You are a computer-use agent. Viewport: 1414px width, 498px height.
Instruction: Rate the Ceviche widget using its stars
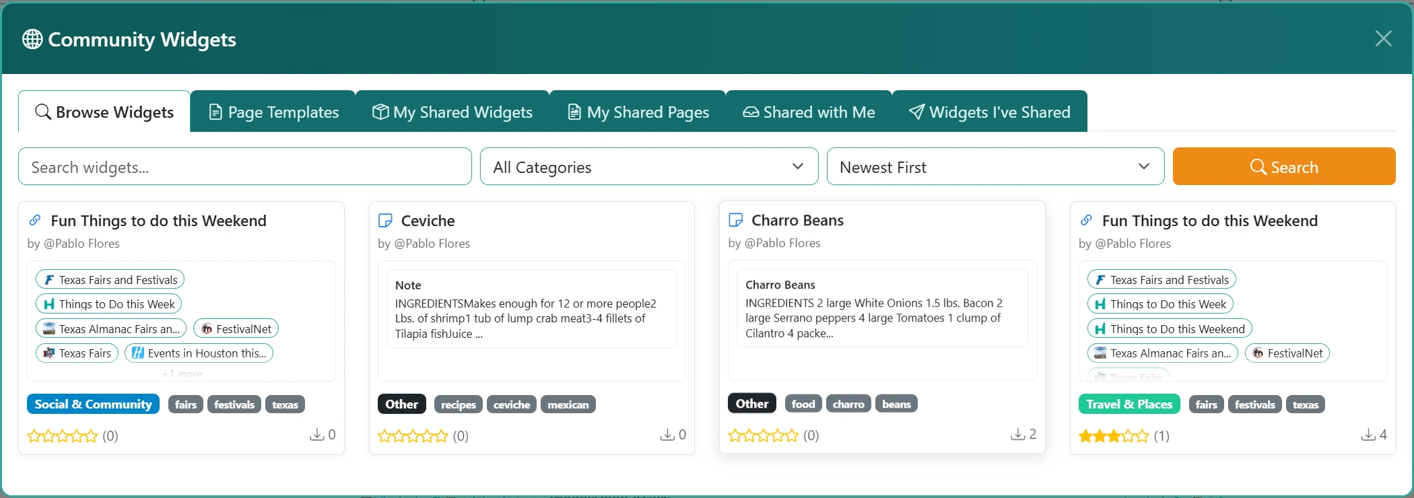[x=413, y=436]
